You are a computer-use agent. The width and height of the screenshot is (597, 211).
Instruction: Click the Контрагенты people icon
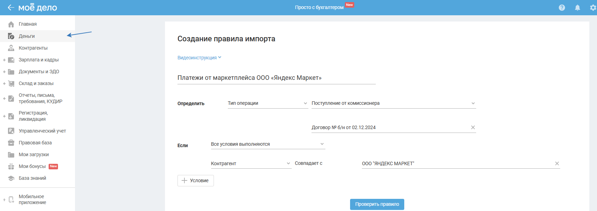[11, 48]
